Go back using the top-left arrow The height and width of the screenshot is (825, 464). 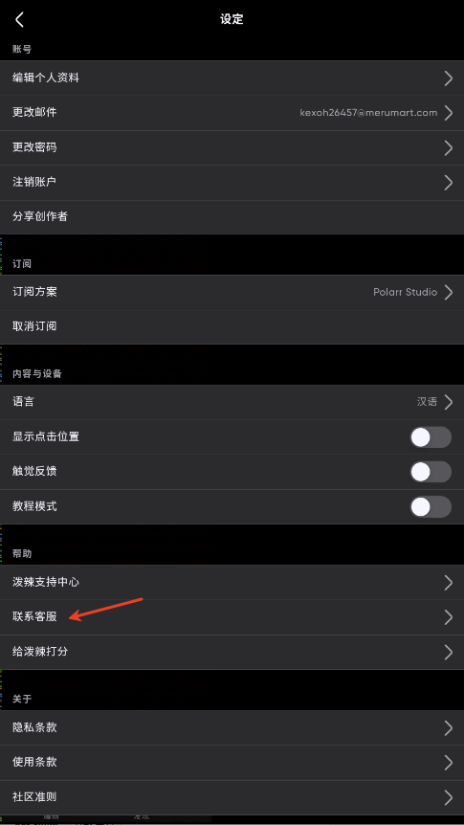[x=19, y=19]
